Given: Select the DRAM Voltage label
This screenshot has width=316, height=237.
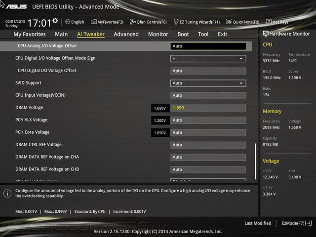Looking at the screenshot, I should tap(29, 108).
